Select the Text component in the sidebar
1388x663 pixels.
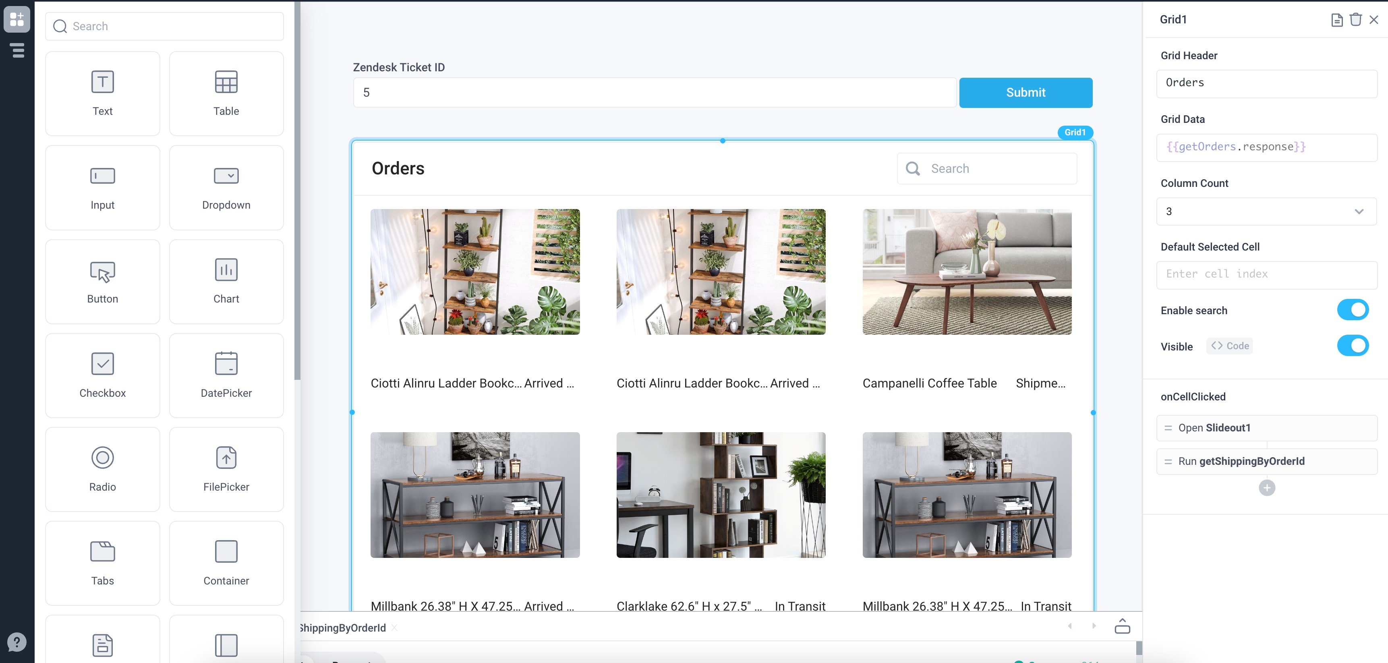(102, 93)
